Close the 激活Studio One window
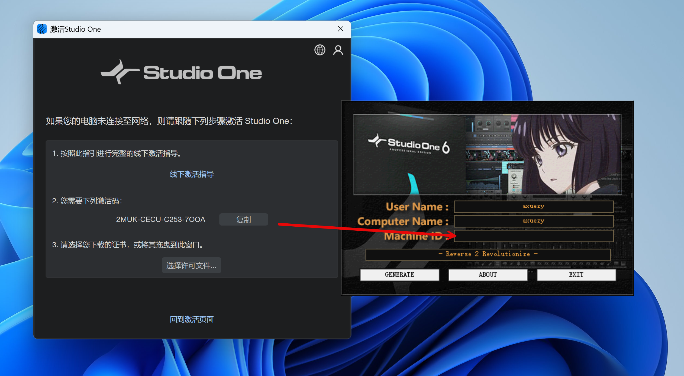 pos(341,29)
